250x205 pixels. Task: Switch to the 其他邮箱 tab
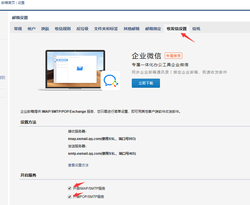pyautogui.click(x=131, y=29)
